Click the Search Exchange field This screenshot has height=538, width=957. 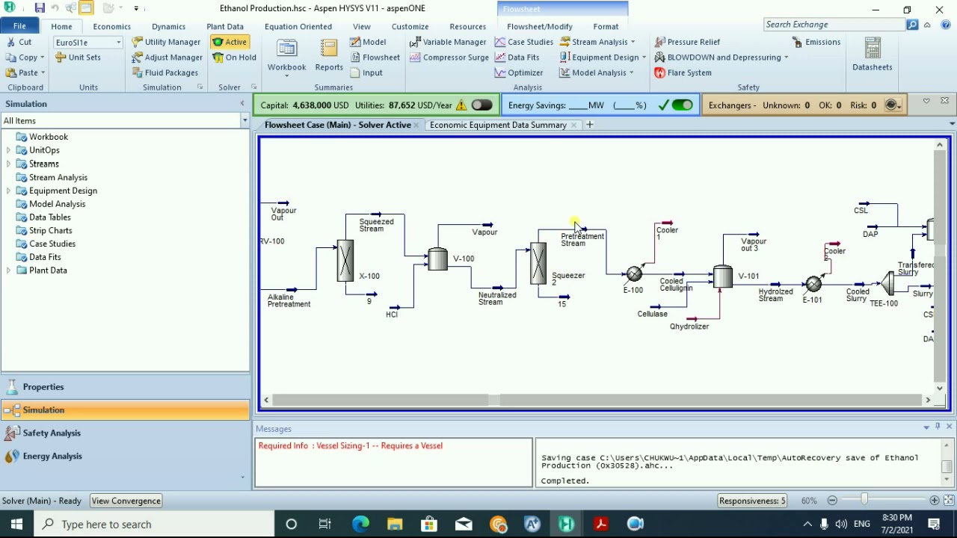(x=834, y=25)
